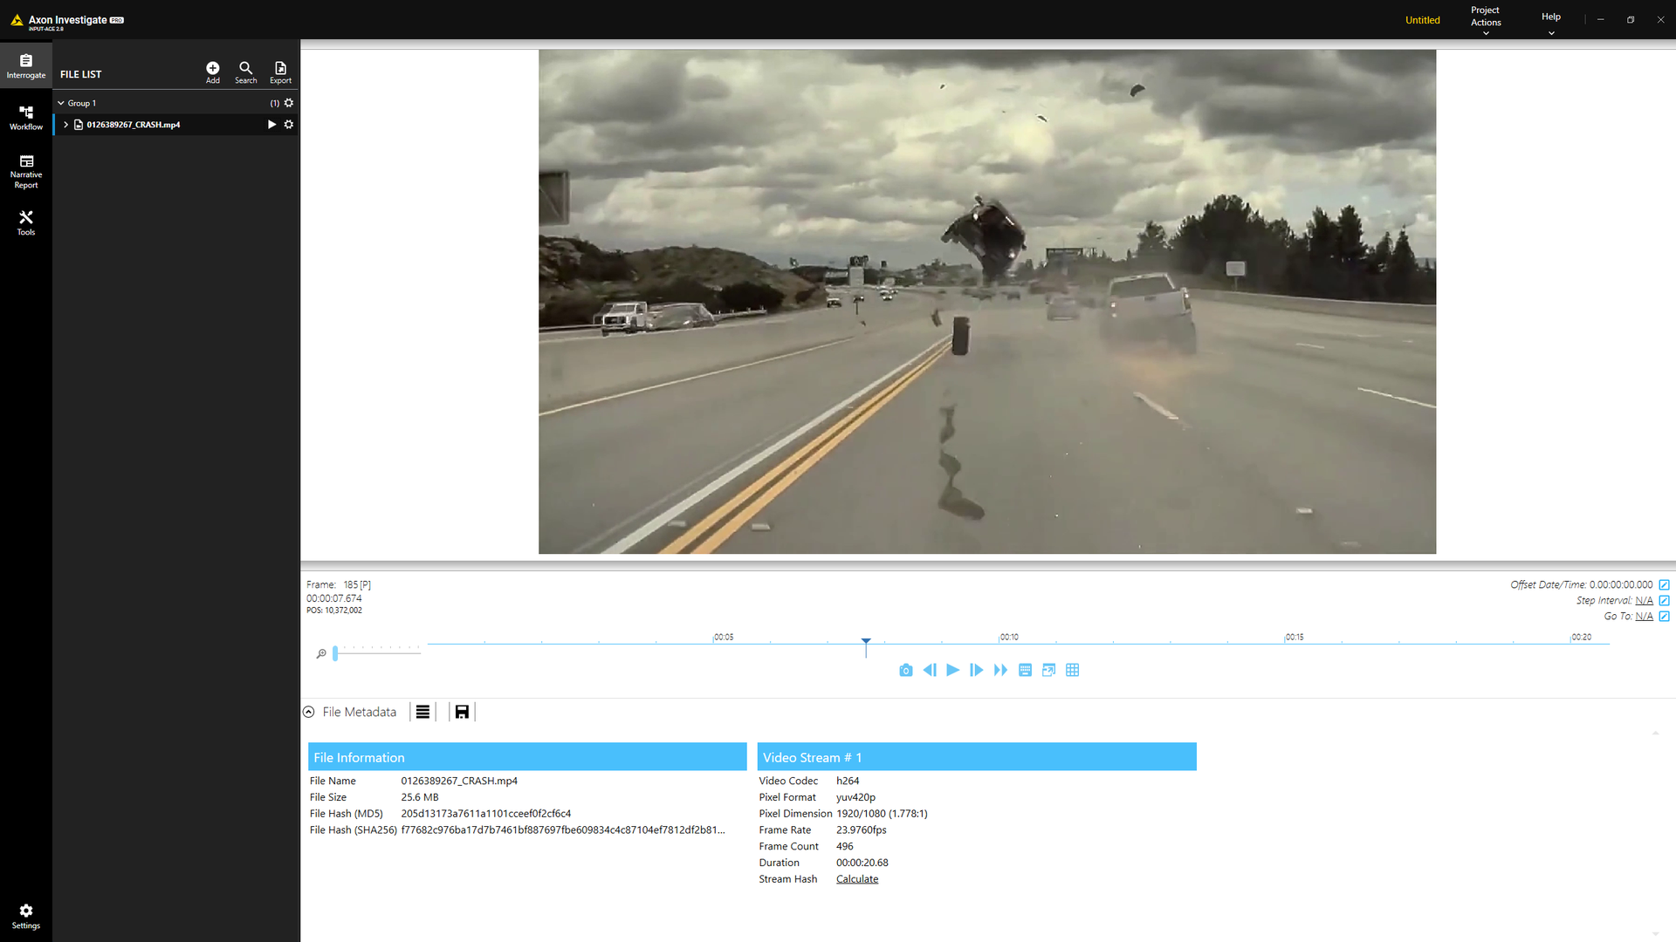The height and width of the screenshot is (942, 1676).
Task: Collapse the File Metadata section
Action: [308, 712]
